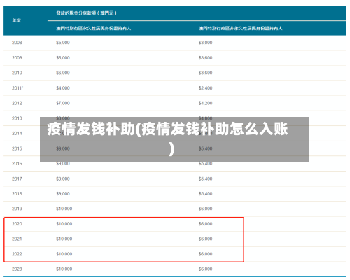Screen dimensions: 350x280
Task: Select the $9,000 amount in the 2017 row
Action: (63, 178)
